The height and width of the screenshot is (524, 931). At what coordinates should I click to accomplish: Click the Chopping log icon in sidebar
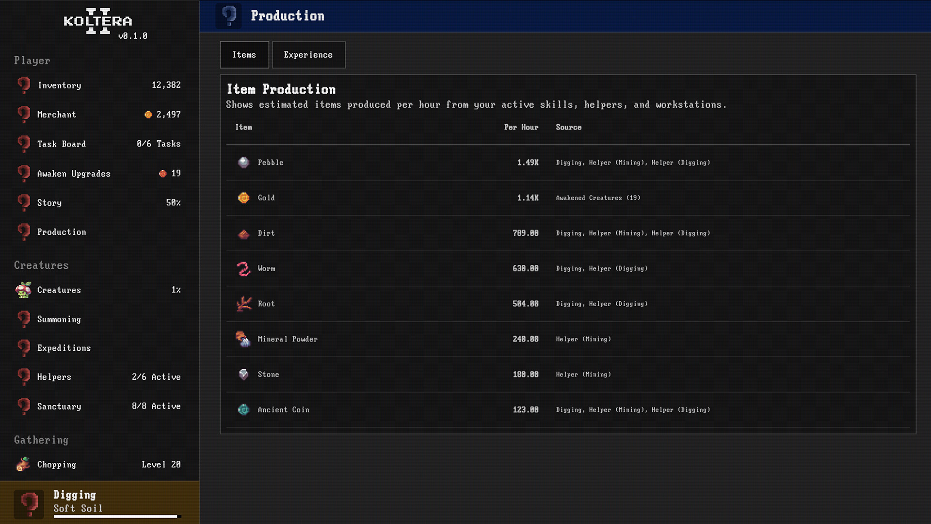coord(23,464)
